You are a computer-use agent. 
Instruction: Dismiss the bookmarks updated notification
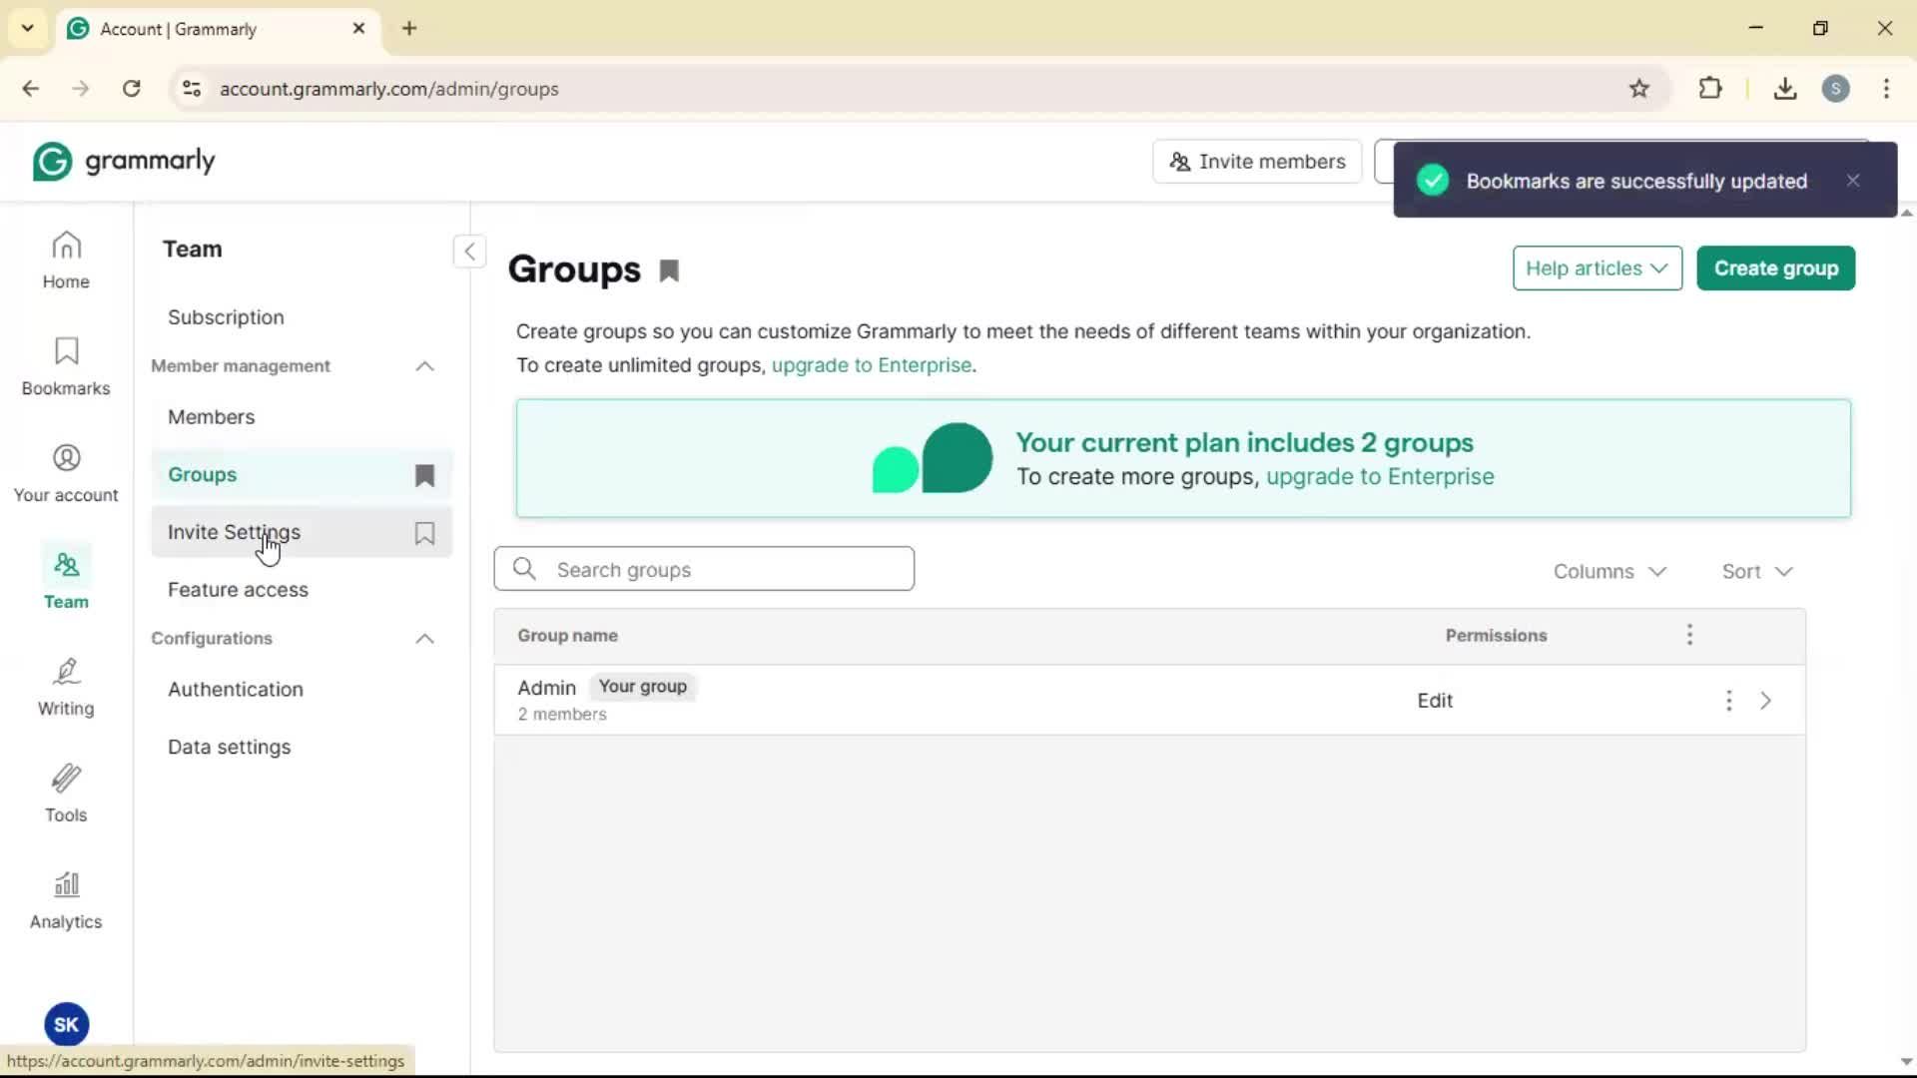[1853, 181]
